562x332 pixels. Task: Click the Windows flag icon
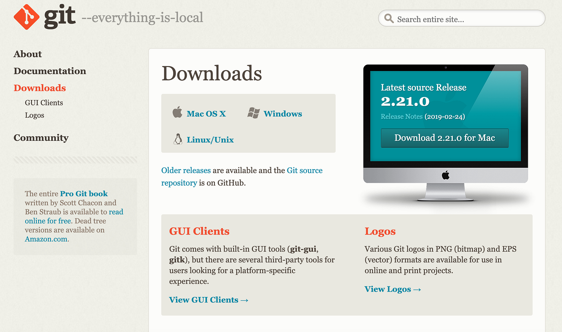pos(253,113)
